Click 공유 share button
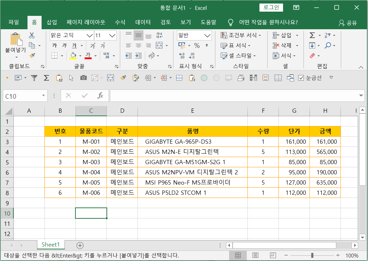This screenshot has height=261, width=368. pos(348,23)
